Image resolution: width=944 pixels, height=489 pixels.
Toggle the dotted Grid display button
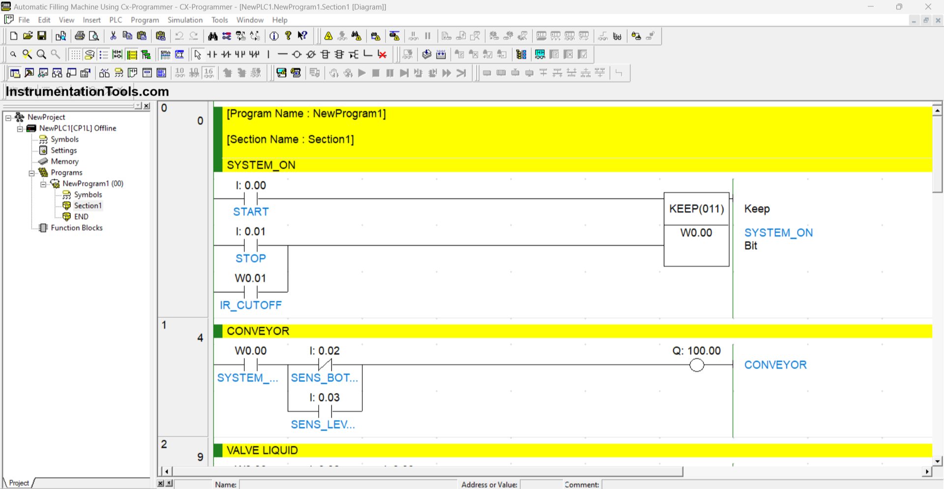(75, 55)
